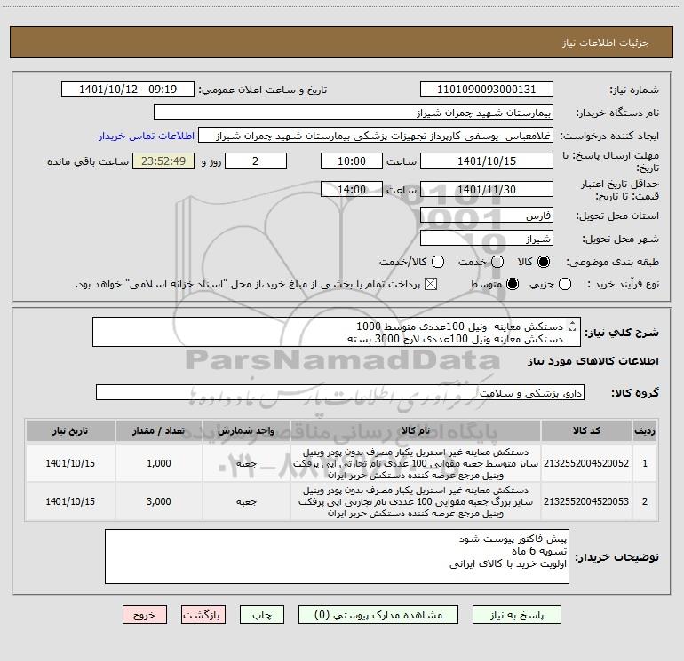Image resolution: width=684 pixels, height=661 pixels.
Task: Click the buyer name field 'بیمارستان شهید چمران شیراز'
Action: [x=354, y=113]
